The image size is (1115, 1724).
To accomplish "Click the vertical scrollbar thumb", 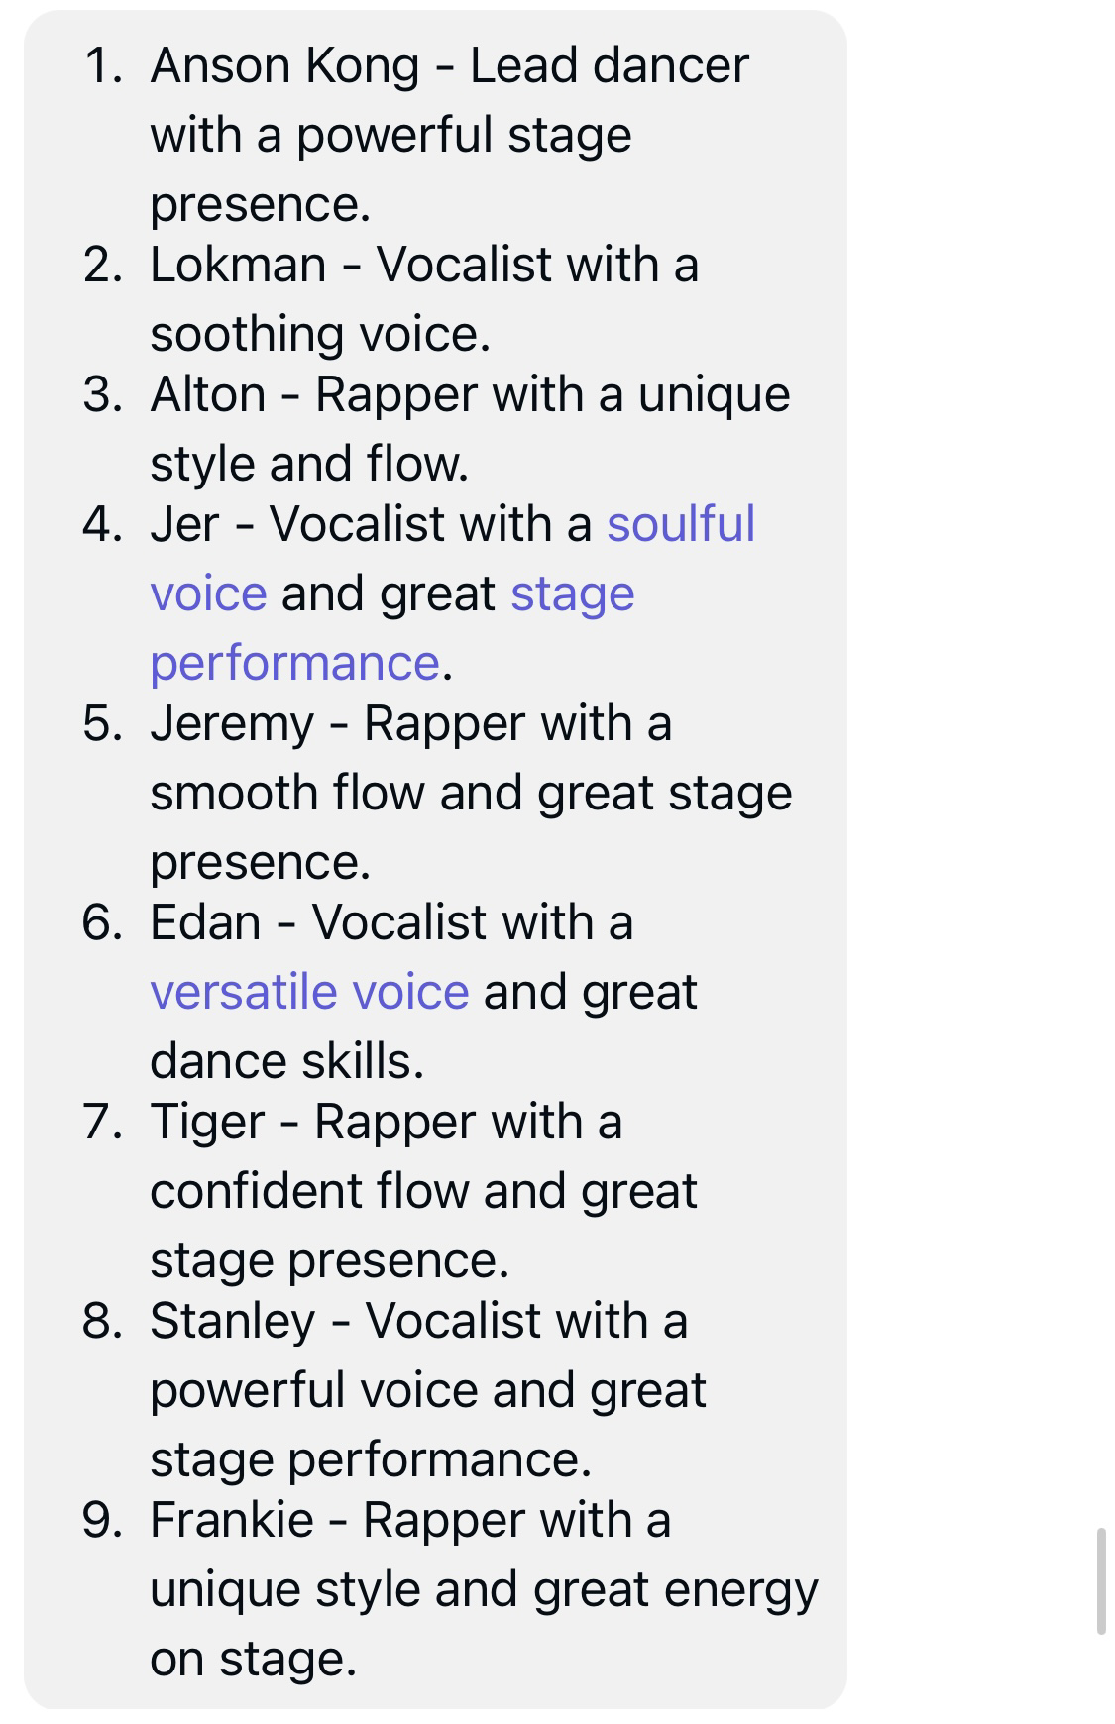I will point(1100,1581).
